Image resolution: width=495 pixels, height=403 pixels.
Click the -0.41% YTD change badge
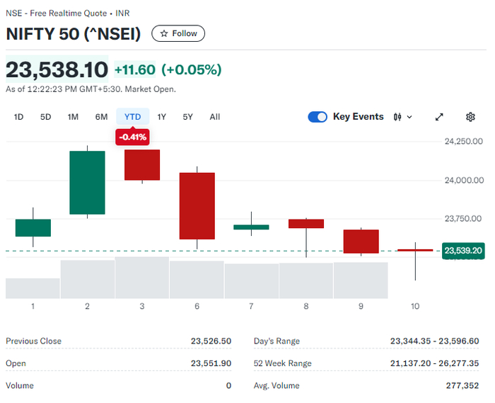[132, 137]
